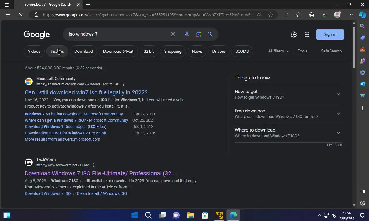Viewport: 369px width, 221px height.
Task: Open the Google apps grid
Action: tap(307, 35)
